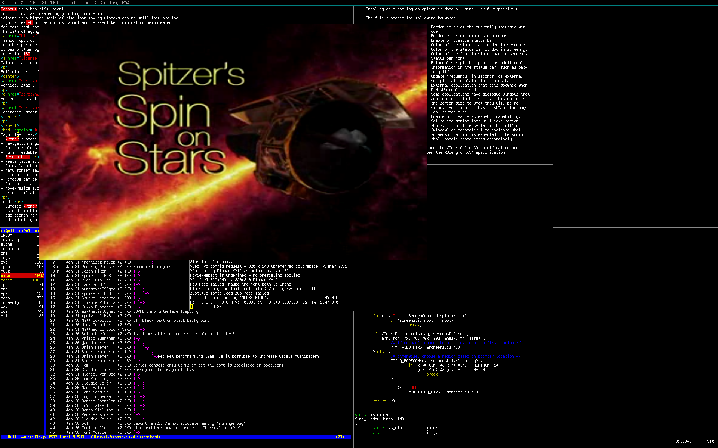This screenshot has width=718, height=448.
Task: Click the '(2%)' progress indicator in mutt's status line
Action: tap(340, 436)
